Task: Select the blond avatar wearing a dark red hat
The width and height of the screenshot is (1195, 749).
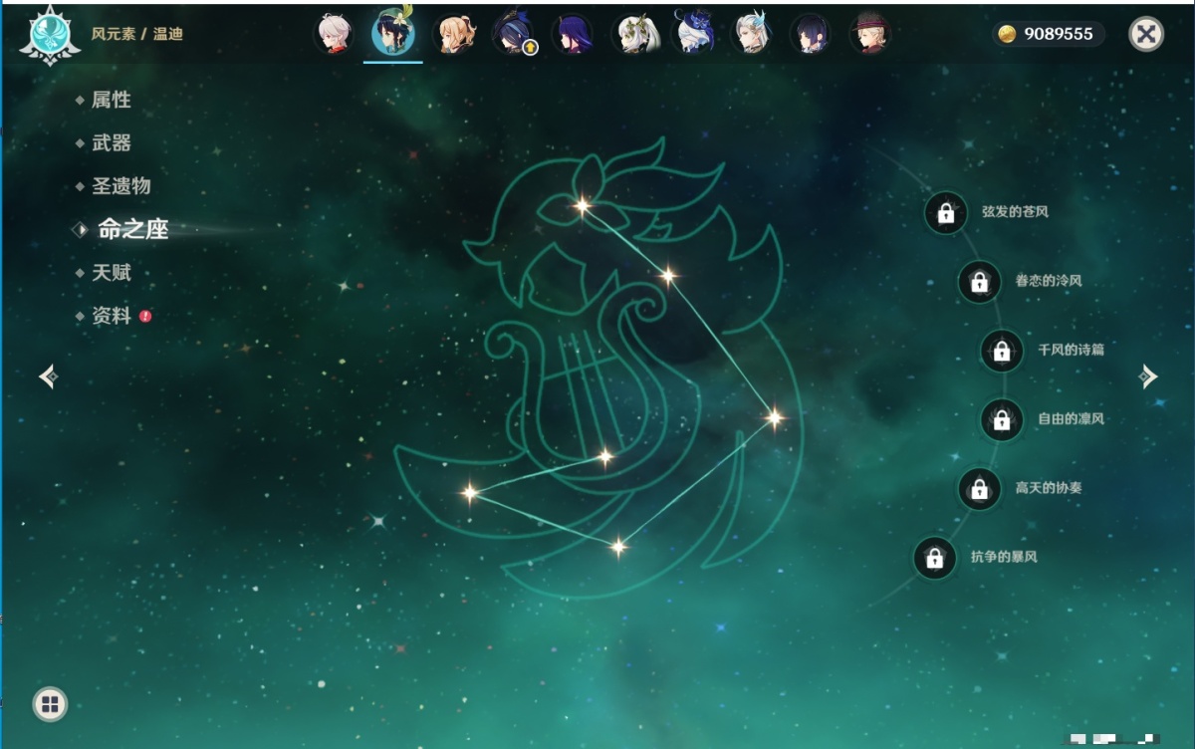Action: (871, 34)
